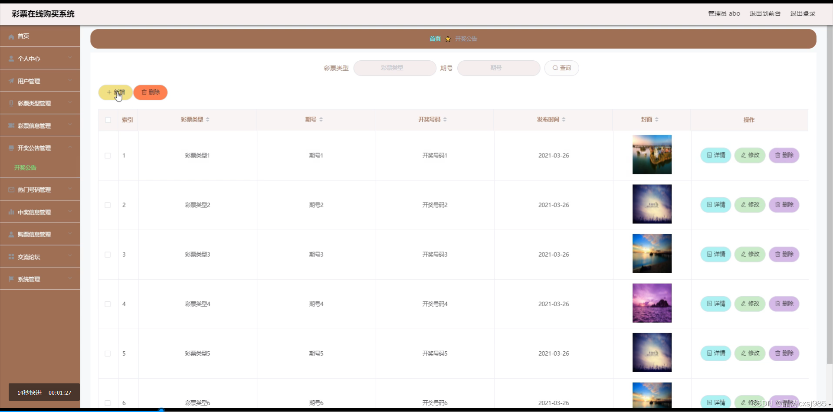
Task: Open the 开奖公告 submenu item
Action: (x=25, y=168)
